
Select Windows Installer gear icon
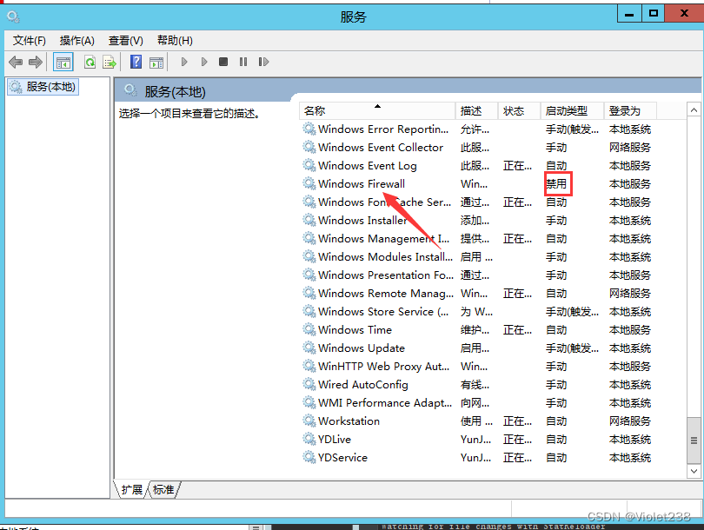pos(309,220)
